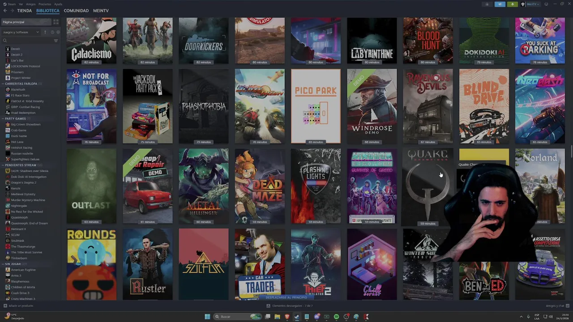The image size is (573, 322).
Task: Open the Windows Start button
Action: (207, 317)
